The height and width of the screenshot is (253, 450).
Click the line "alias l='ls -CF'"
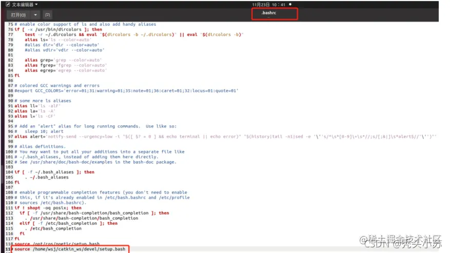[35, 116]
